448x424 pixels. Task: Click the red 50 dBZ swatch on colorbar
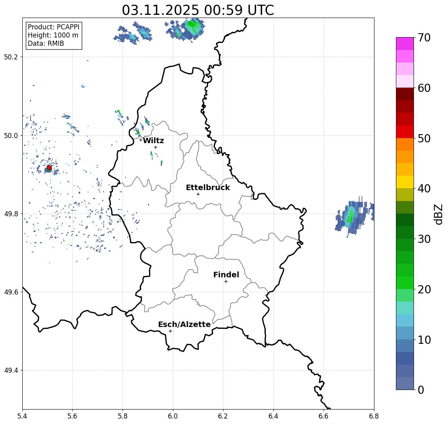click(x=405, y=132)
